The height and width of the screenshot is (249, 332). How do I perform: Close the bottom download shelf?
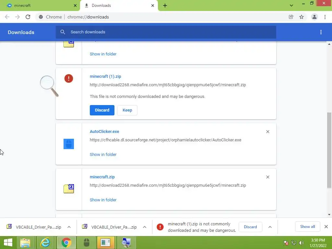click(x=326, y=227)
